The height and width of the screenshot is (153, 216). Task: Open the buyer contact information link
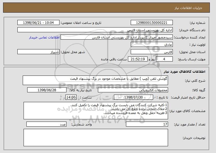point(44,37)
